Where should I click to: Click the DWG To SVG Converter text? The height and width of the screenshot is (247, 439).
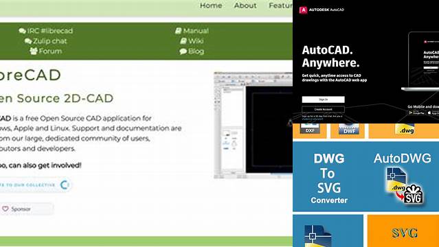click(x=329, y=178)
